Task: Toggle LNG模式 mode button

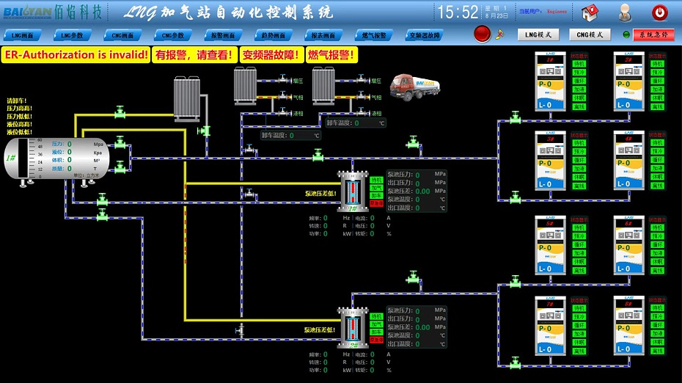Action: tap(537, 34)
